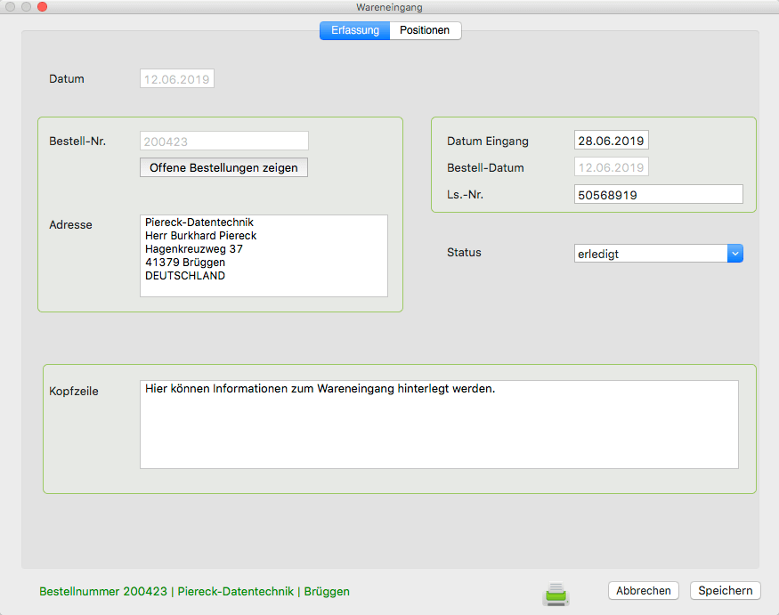
Task: Click 'Hagenkreuzweg 37' address line
Action: (x=194, y=249)
